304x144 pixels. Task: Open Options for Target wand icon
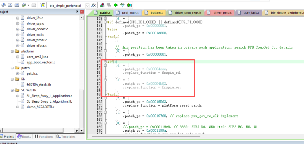coord(94,5)
